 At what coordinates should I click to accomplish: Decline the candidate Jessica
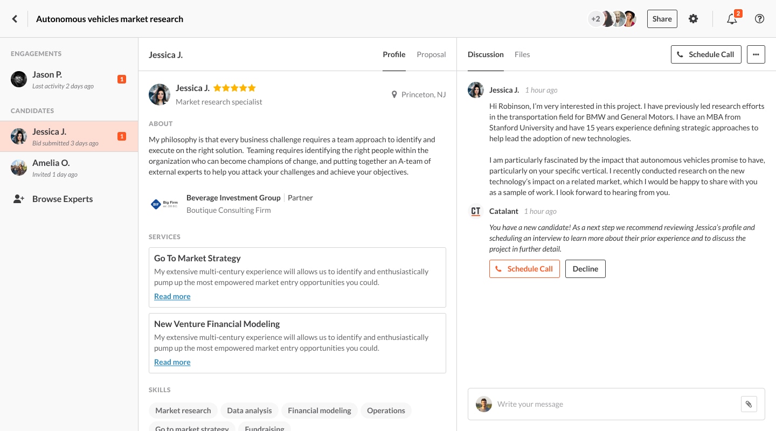[585, 268]
